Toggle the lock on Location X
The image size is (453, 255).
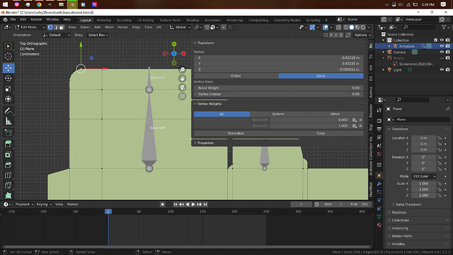439,138
